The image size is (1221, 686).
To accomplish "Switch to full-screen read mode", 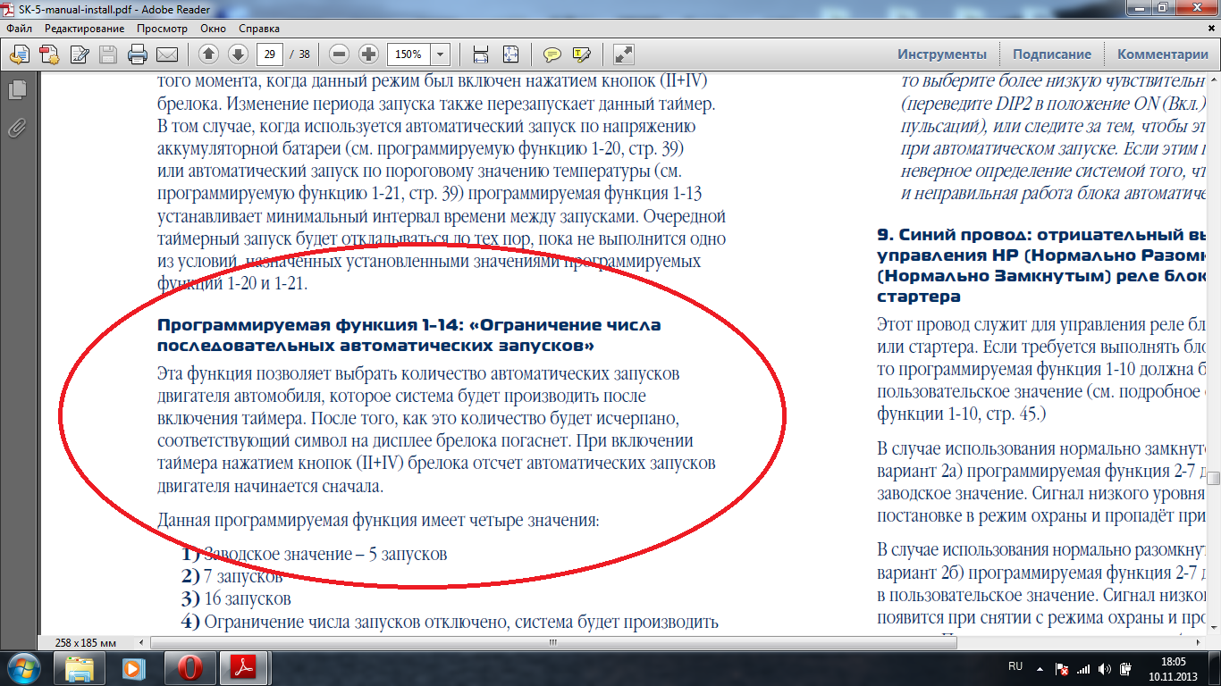I will click(624, 54).
